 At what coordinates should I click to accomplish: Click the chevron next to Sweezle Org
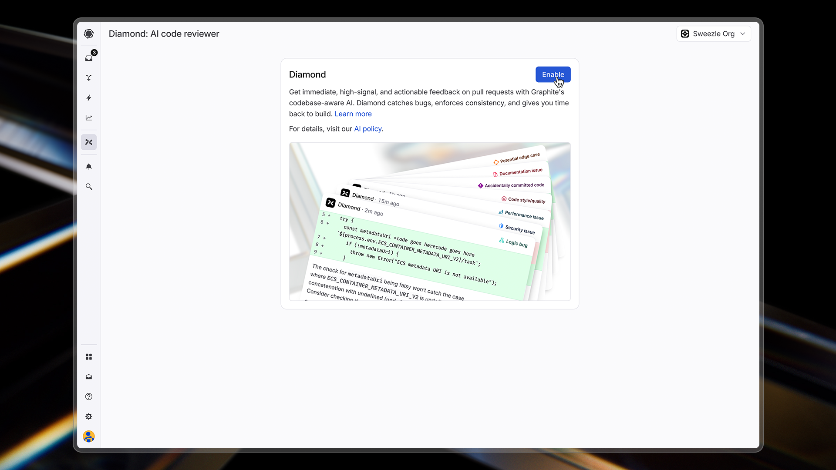[x=743, y=34]
